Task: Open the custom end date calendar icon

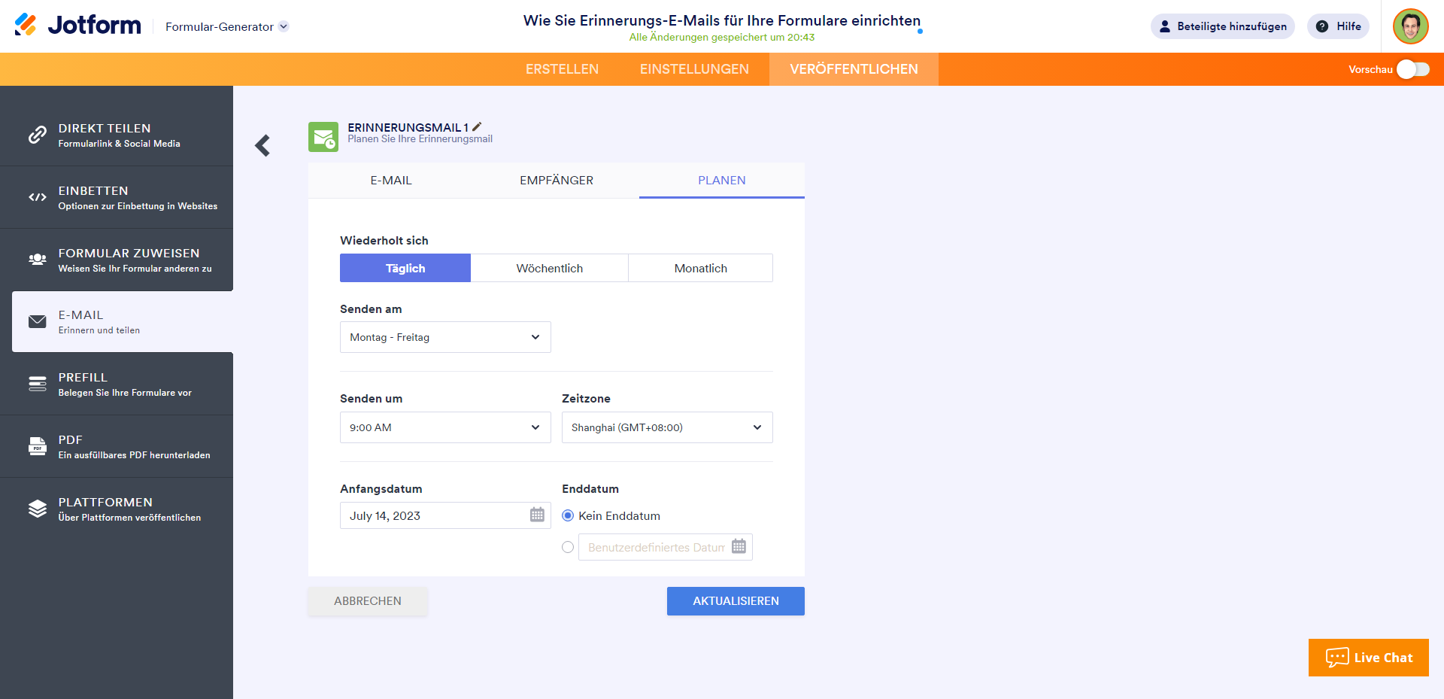Action: click(x=739, y=547)
